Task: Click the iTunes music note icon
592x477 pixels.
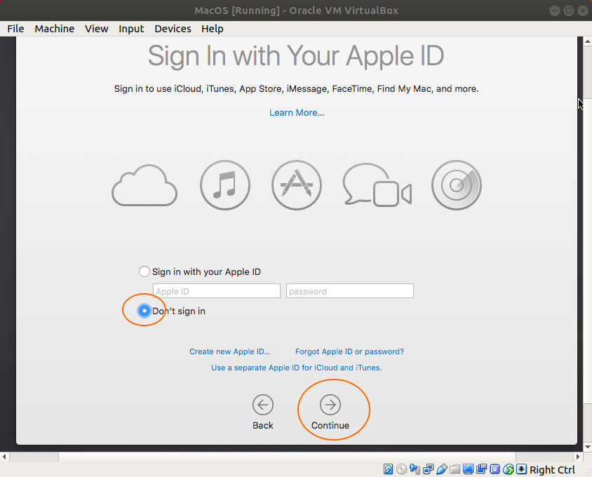Action: (225, 185)
